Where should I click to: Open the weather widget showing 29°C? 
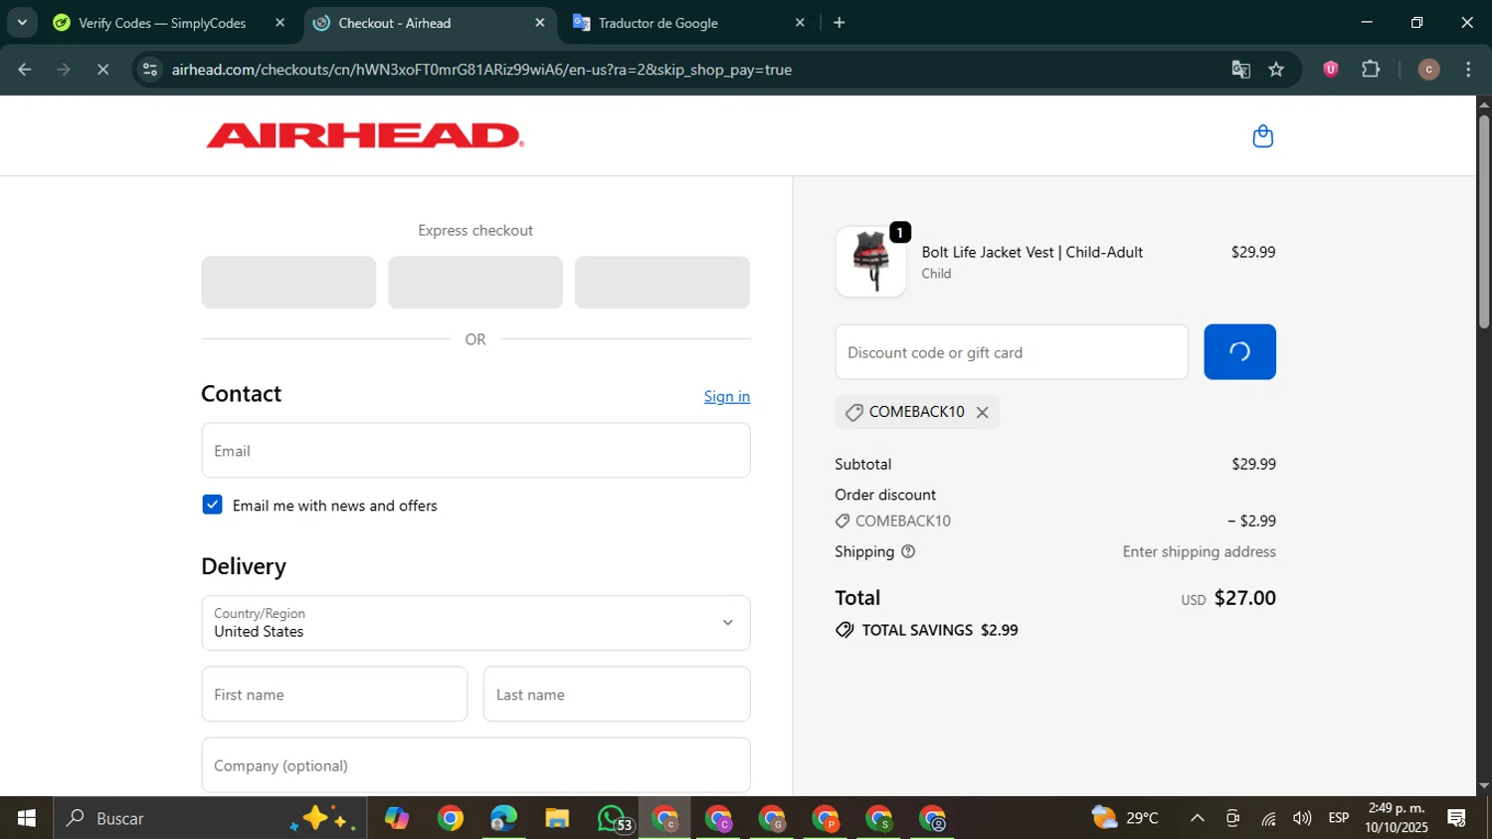pos(1126,818)
